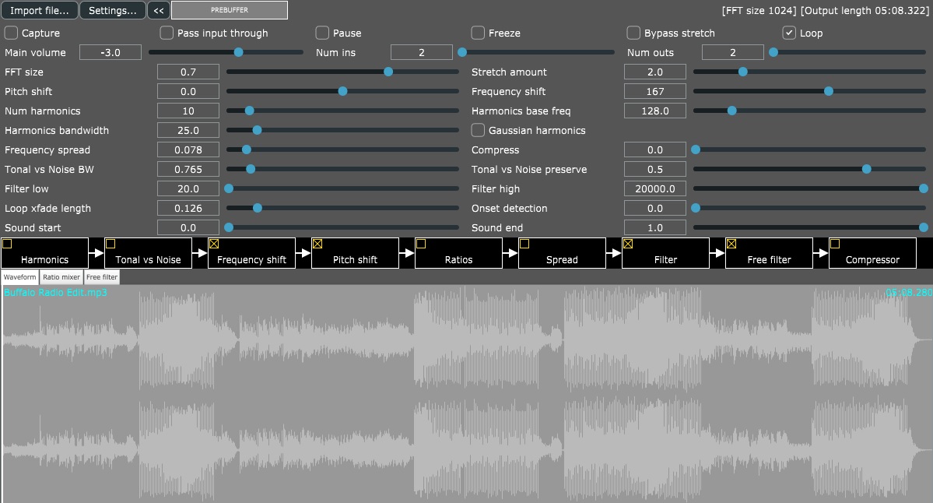Viewport: 933px width, 503px height.
Task: Enable the Freeze checkbox
Action: pyautogui.click(x=478, y=33)
